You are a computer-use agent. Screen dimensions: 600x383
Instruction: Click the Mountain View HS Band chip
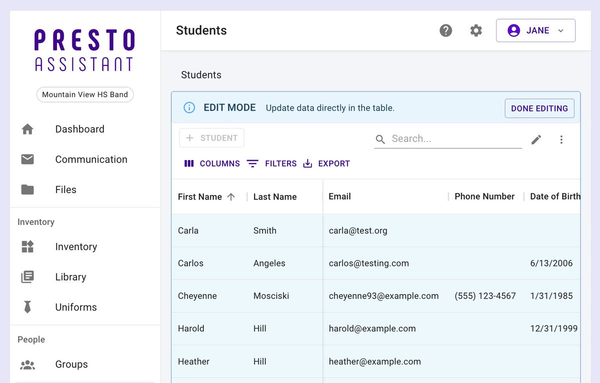click(85, 94)
